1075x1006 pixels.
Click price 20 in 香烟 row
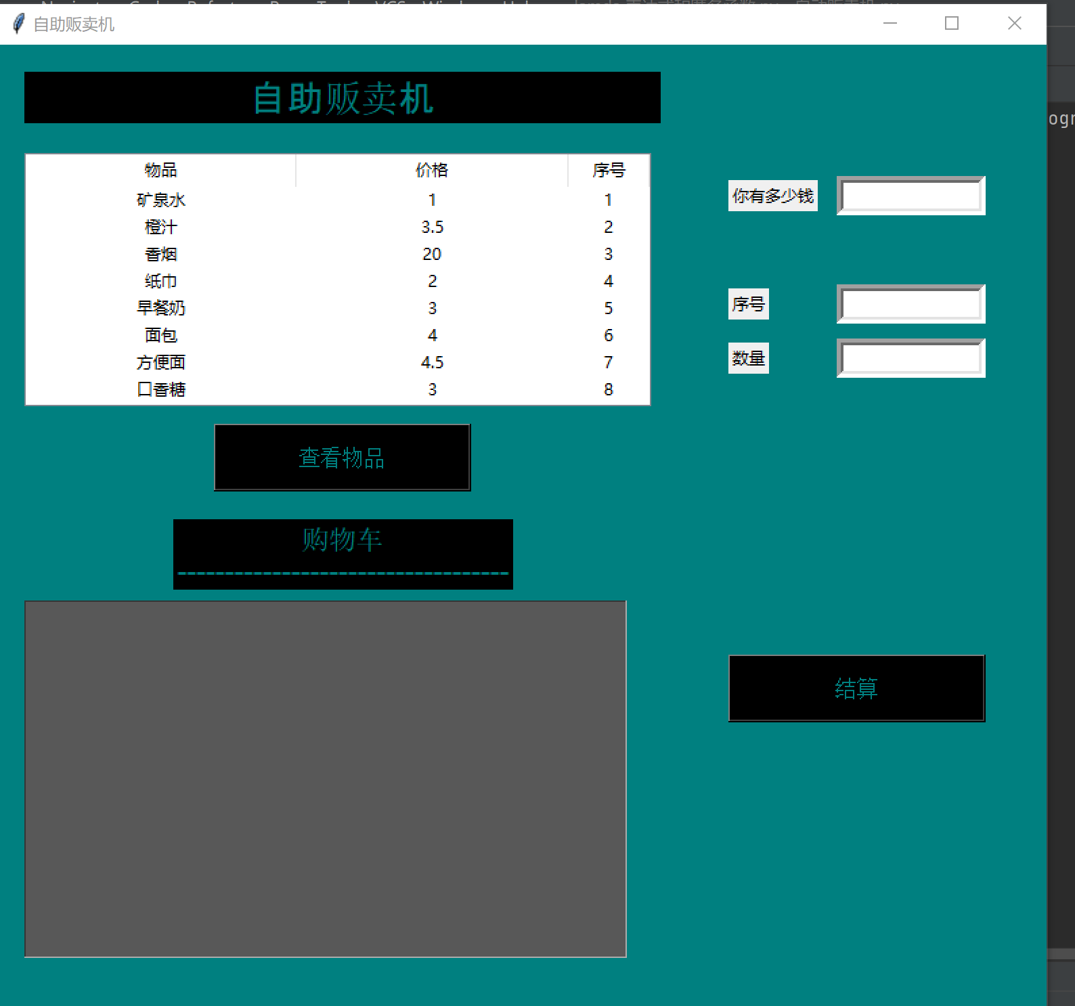[432, 254]
